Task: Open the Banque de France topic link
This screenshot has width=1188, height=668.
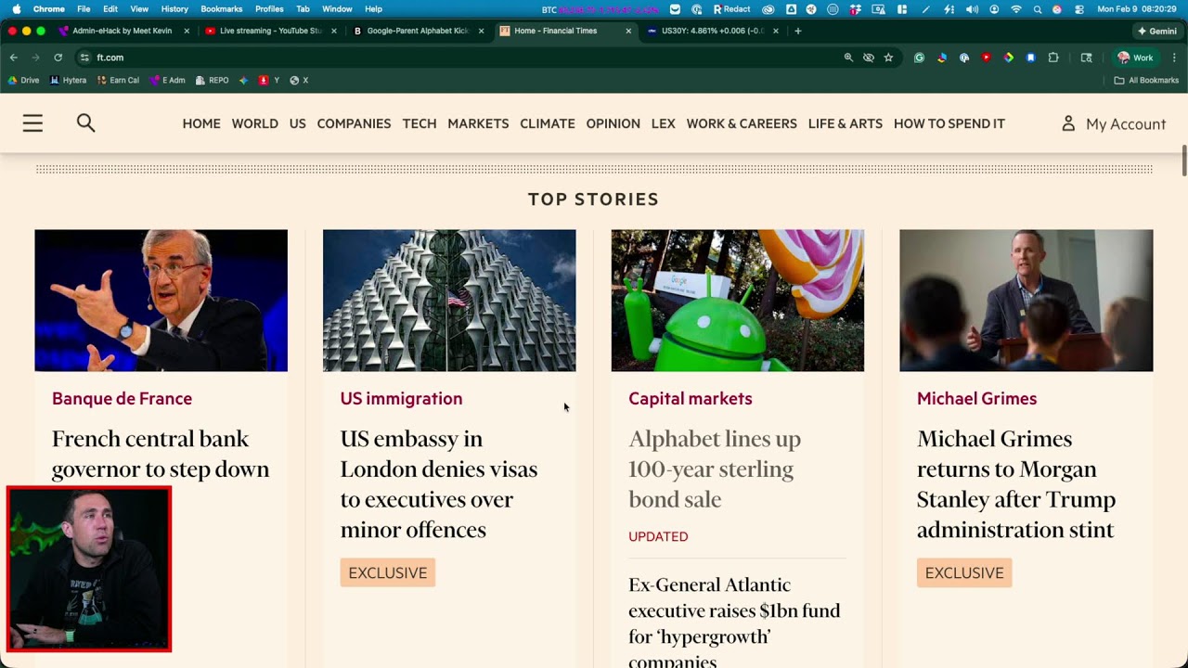Action: [122, 398]
